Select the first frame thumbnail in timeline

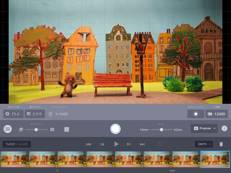[x=14, y=159]
